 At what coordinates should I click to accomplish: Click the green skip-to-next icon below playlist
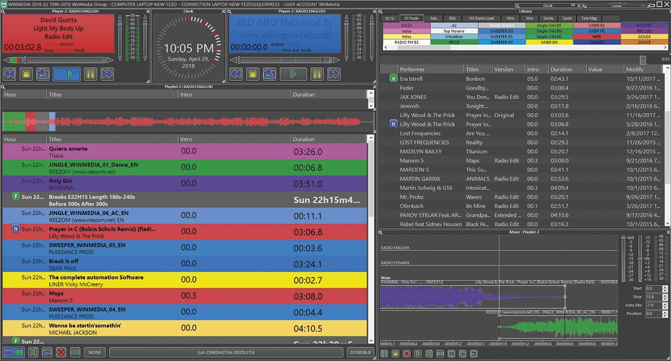[x=33, y=353]
